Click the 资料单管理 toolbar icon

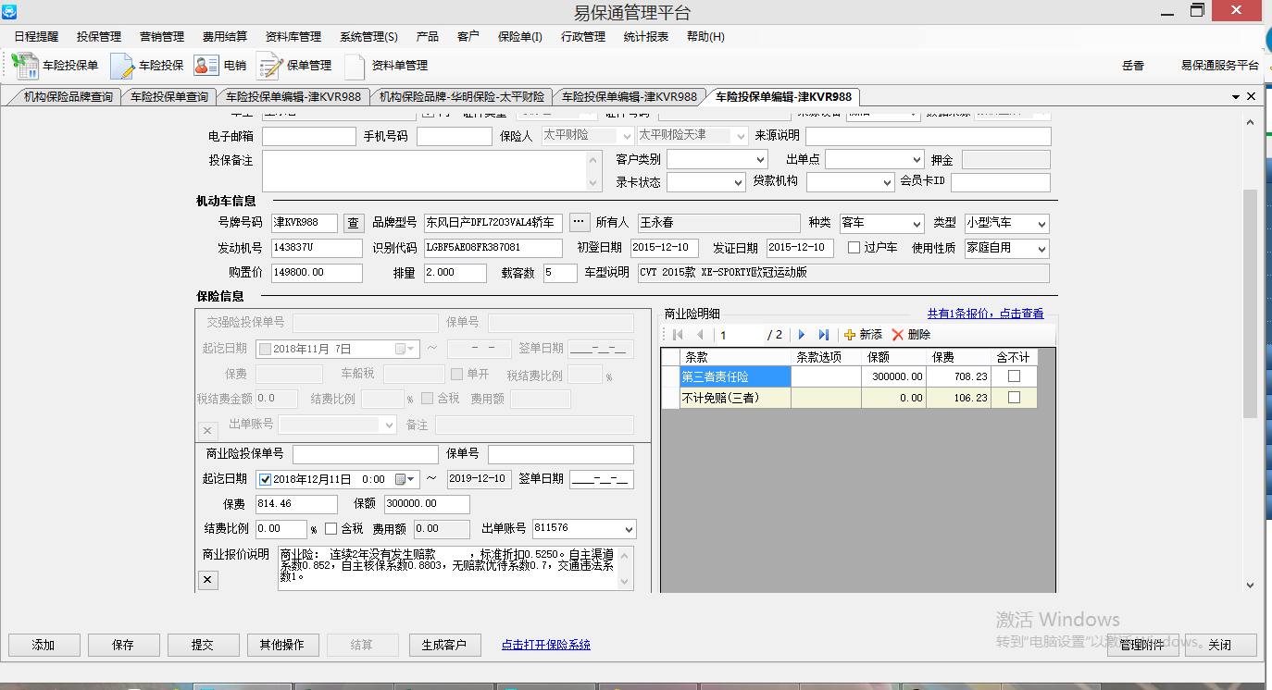pos(355,66)
